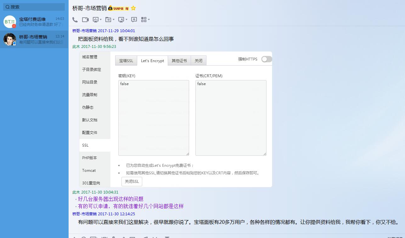Click sender line 桥哥-市场营销 2017-11-30 12:14:25

click(104, 214)
